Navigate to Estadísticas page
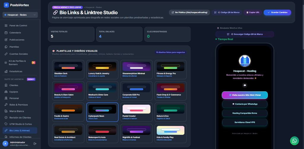 pos(20,72)
